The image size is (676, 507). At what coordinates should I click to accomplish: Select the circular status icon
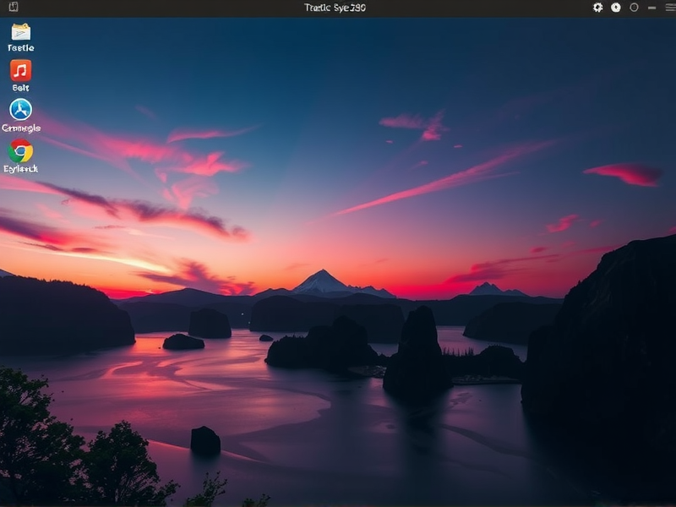point(635,8)
